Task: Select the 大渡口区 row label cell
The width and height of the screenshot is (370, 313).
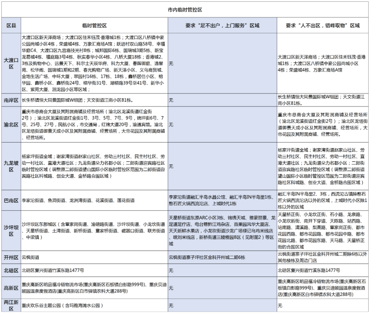Action: 11,63
